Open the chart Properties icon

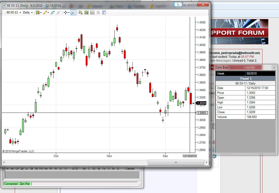(x=104, y=12)
